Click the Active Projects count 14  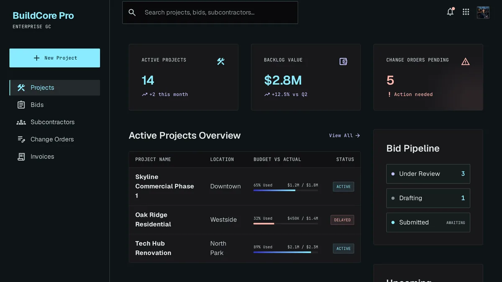click(148, 80)
